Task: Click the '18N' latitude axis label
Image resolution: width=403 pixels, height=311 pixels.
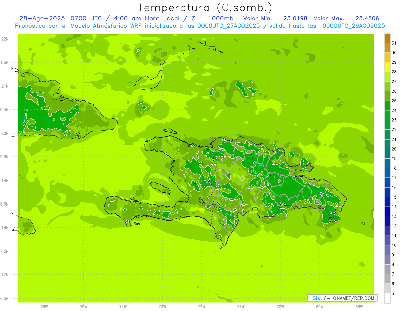Action: pos(6,227)
